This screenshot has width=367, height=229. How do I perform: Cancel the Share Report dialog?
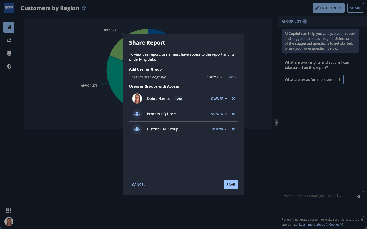(139, 185)
